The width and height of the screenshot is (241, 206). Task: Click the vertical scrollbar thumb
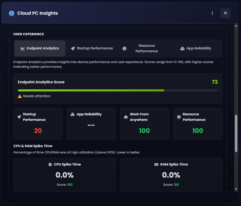(x=236, y=133)
